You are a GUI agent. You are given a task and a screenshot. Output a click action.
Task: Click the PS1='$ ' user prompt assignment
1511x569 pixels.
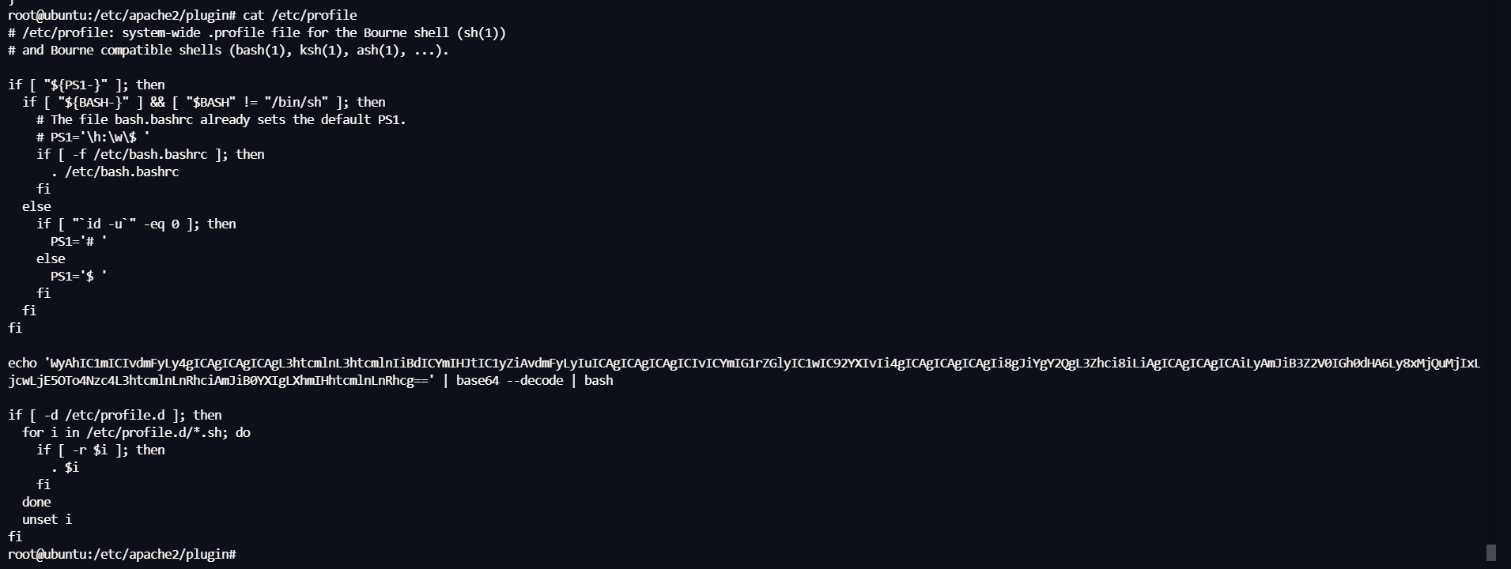pos(78,276)
